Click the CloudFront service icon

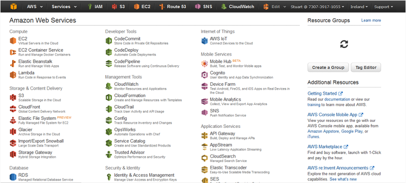pyautogui.click(x=13, y=109)
